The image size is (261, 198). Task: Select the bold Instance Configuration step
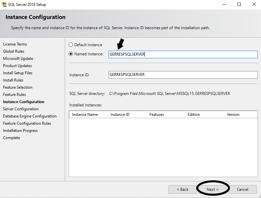[24, 102]
